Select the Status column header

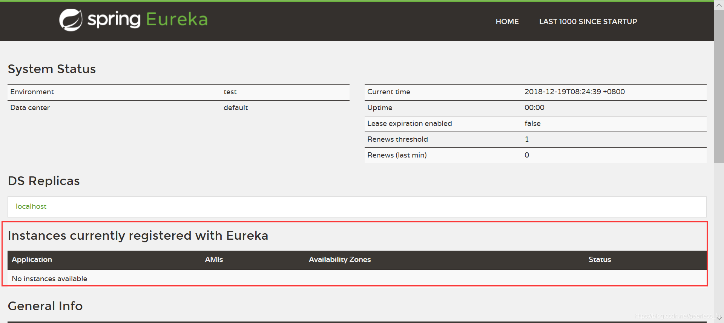coord(600,260)
